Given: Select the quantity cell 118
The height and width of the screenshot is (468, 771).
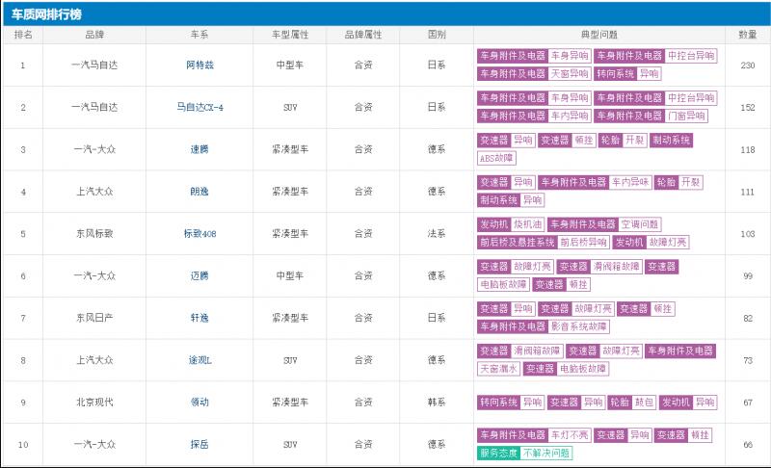Looking at the screenshot, I should (748, 149).
